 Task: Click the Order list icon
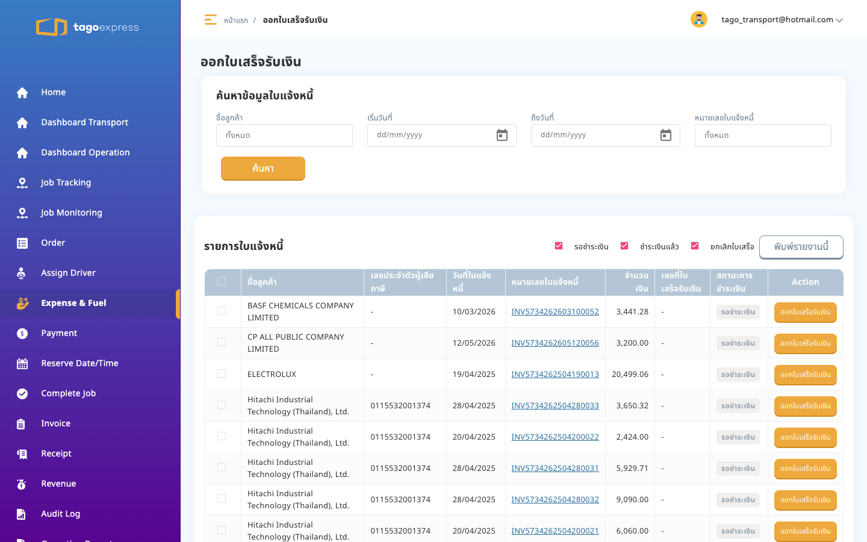point(22,243)
